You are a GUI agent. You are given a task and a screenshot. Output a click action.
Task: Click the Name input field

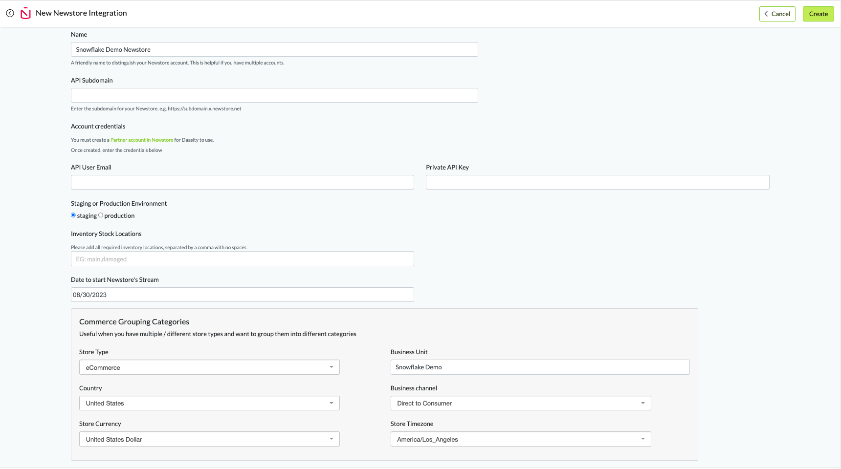click(274, 49)
